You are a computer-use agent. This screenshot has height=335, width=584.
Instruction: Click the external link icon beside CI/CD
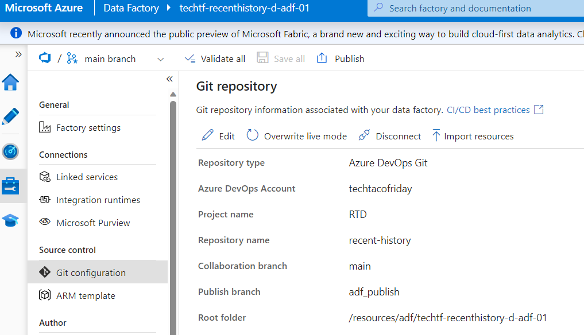tap(539, 110)
